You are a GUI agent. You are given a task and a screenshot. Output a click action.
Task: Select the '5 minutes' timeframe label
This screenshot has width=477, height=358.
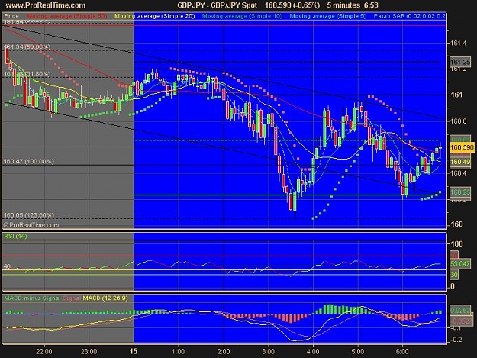click(x=343, y=5)
